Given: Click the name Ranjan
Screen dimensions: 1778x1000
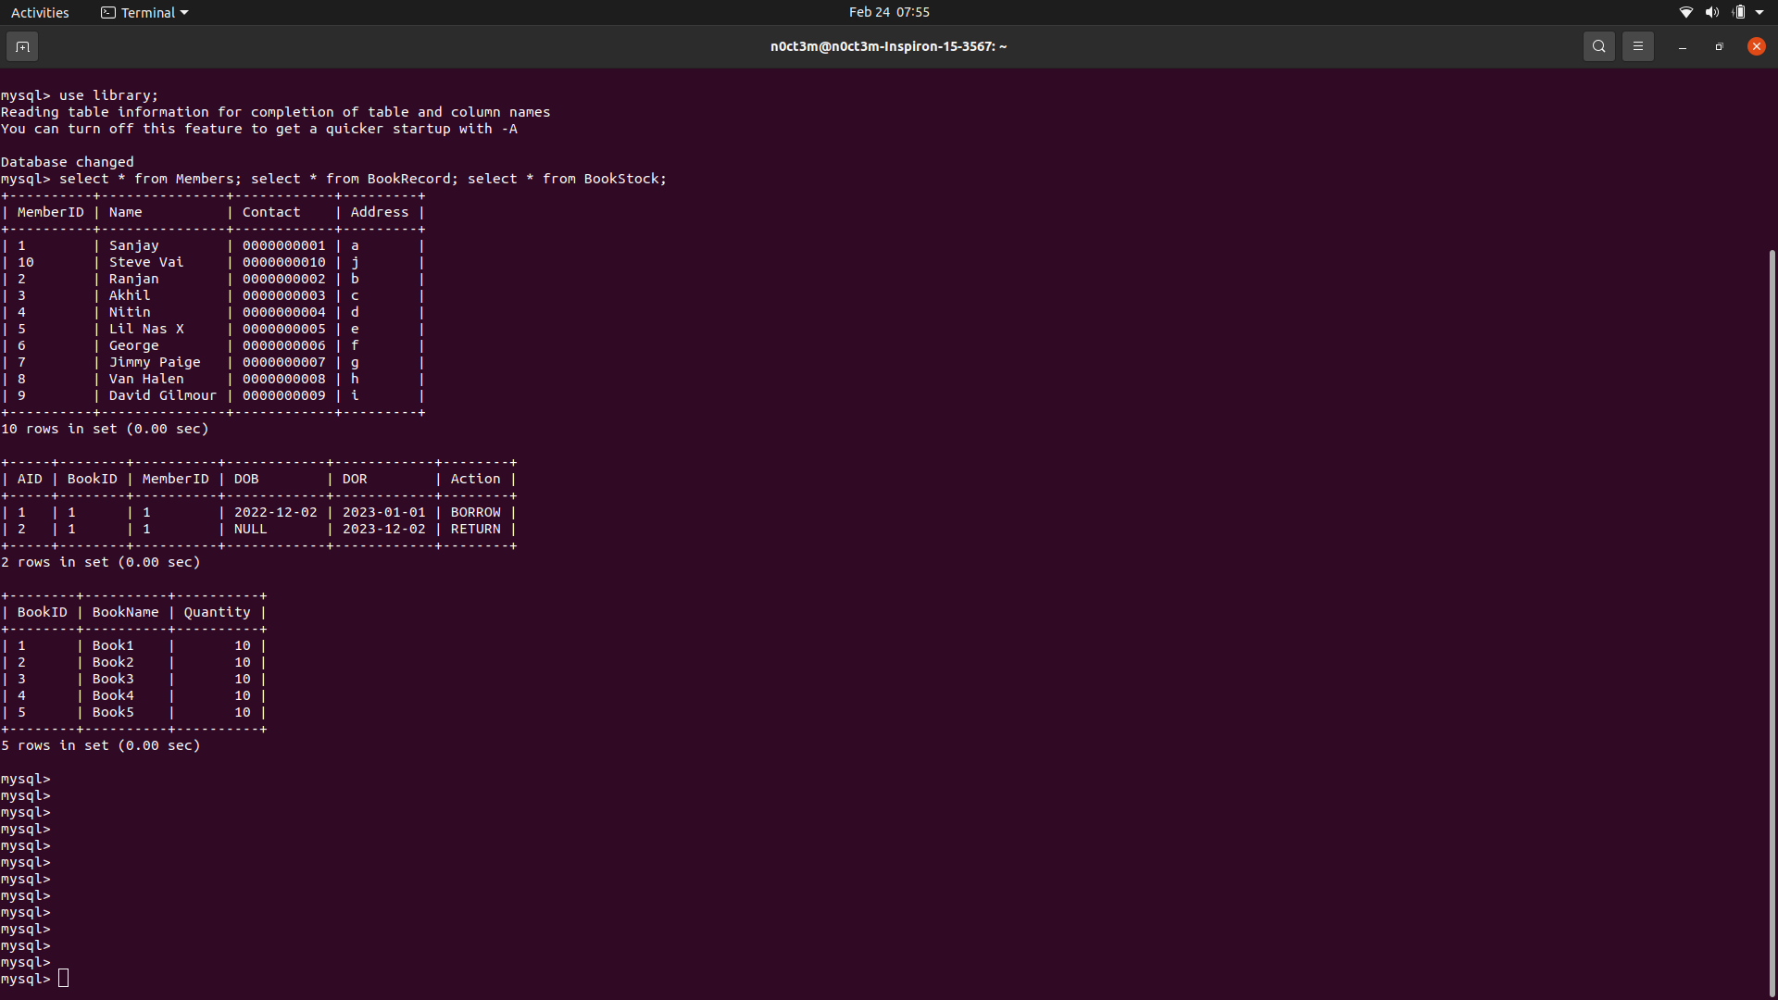Looking at the screenshot, I should (134, 279).
